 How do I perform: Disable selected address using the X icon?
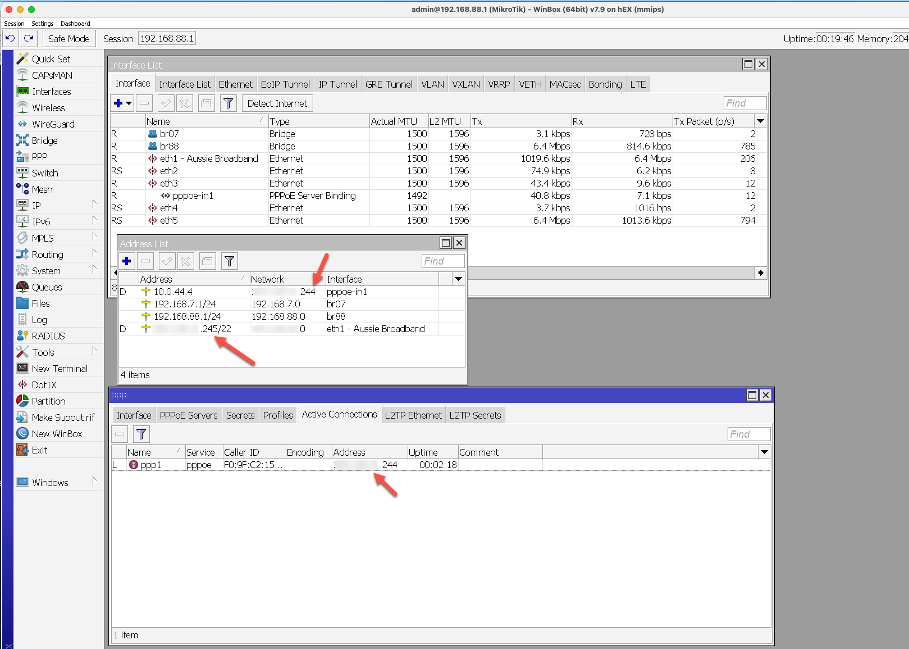pos(185,261)
